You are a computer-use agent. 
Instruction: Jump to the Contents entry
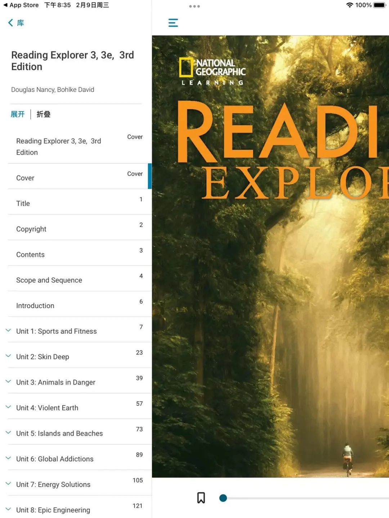pos(80,253)
